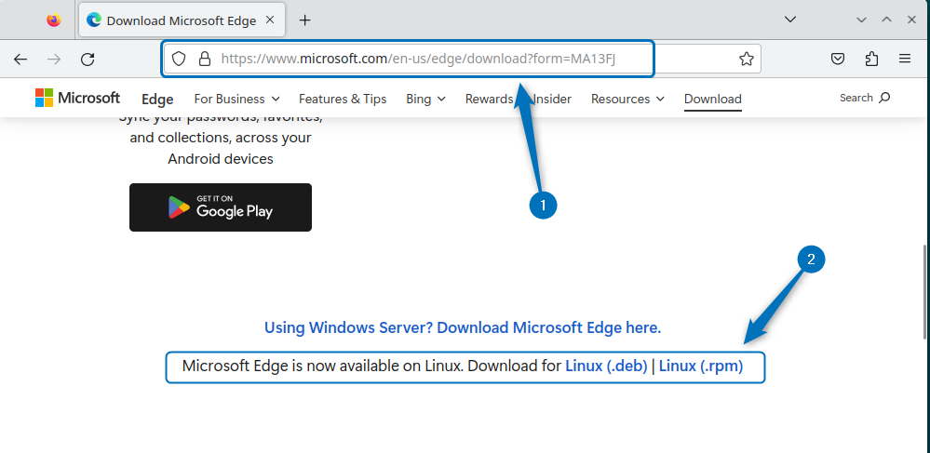This screenshot has height=453, width=930.
Task: Select the Download nav item
Action: 713,99
